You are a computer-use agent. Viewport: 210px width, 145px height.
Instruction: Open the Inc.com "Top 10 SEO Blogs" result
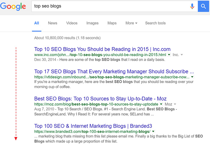click(x=102, y=49)
